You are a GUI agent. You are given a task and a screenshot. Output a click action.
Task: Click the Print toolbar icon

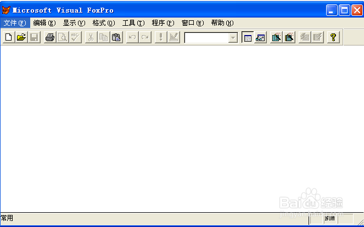coord(50,37)
